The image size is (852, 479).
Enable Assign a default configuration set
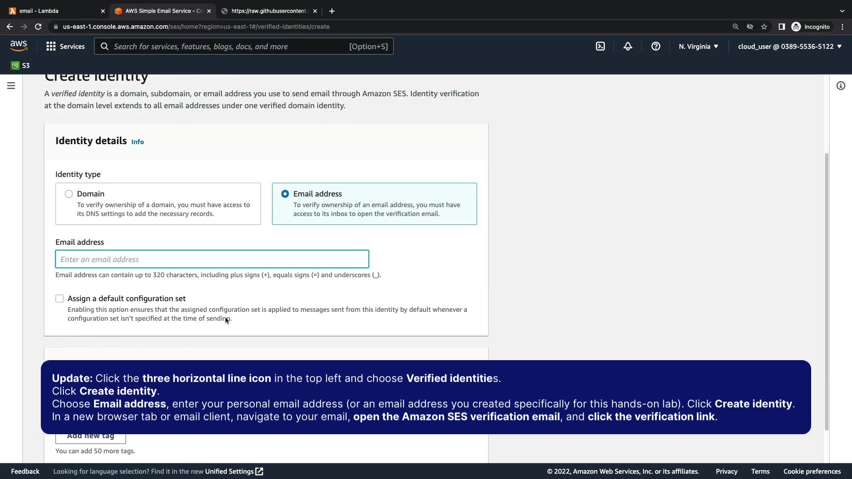[x=59, y=298]
